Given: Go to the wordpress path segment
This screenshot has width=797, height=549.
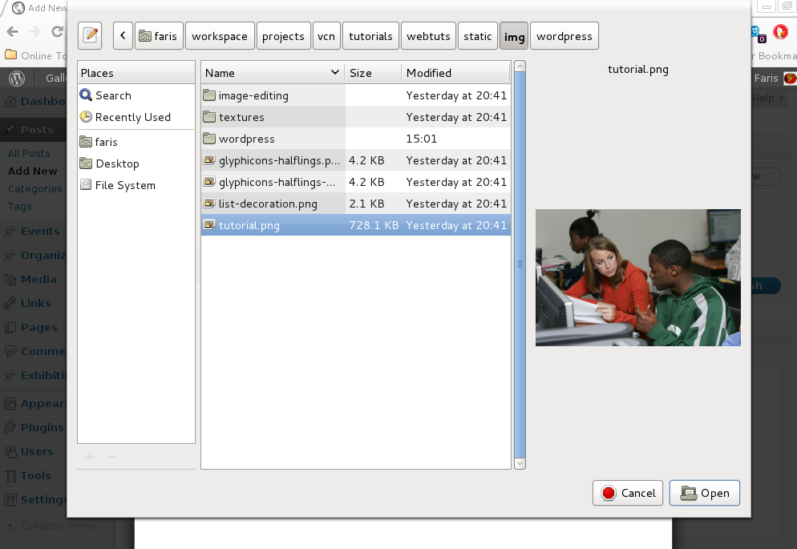Looking at the screenshot, I should point(564,36).
